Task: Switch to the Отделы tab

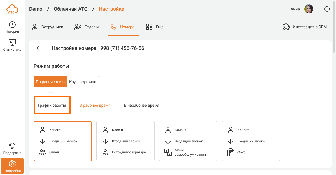Action: (87, 27)
